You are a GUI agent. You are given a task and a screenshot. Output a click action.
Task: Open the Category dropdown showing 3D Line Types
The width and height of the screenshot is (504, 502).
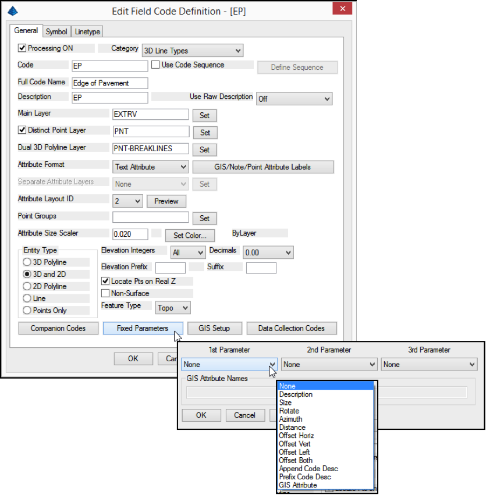click(193, 51)
